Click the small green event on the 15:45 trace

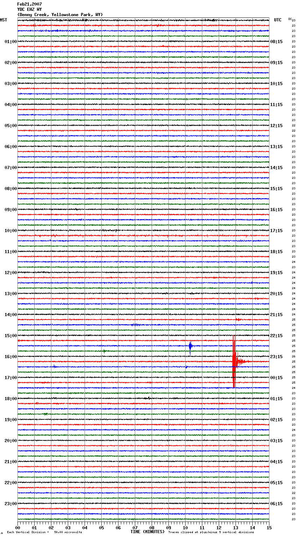[104, 351]
